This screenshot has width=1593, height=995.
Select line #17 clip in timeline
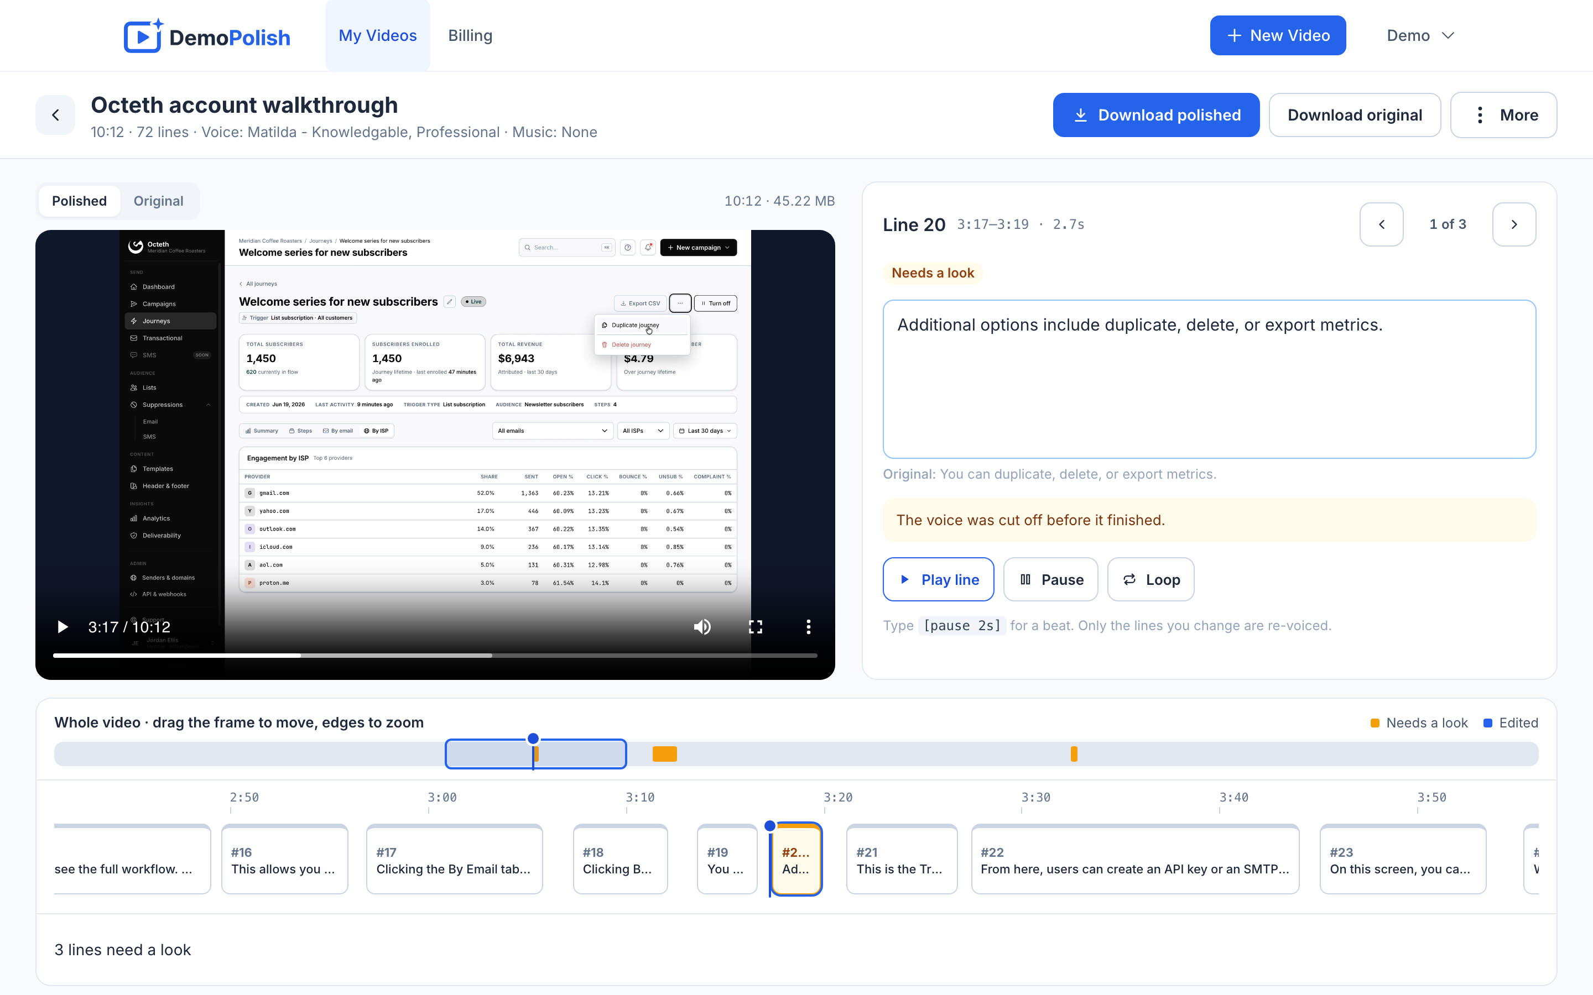coord(454,860)
